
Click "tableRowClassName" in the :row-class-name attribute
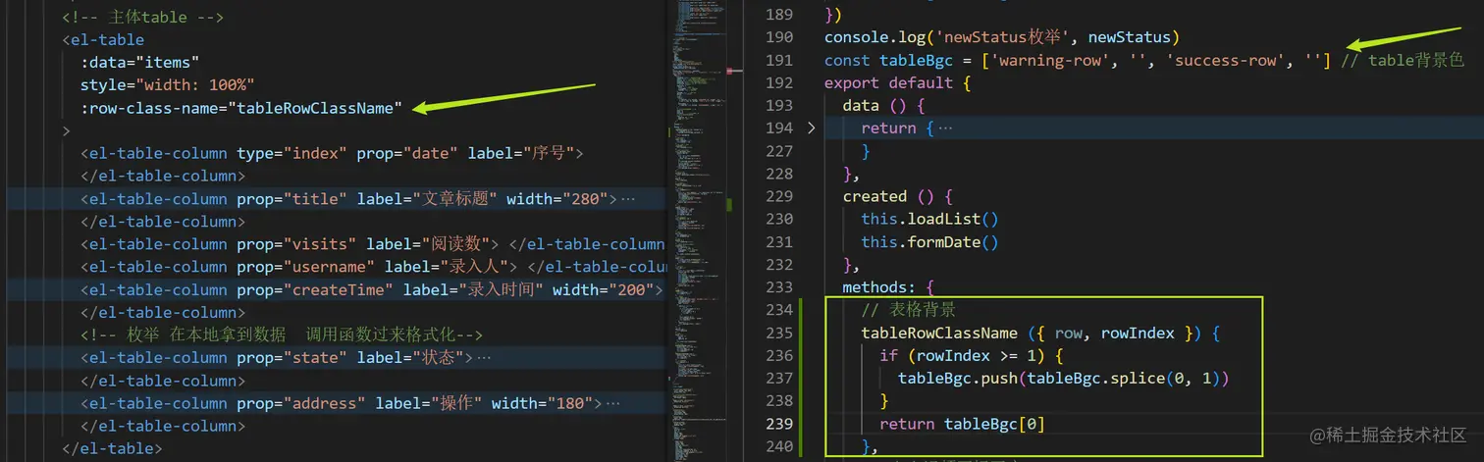315,108
